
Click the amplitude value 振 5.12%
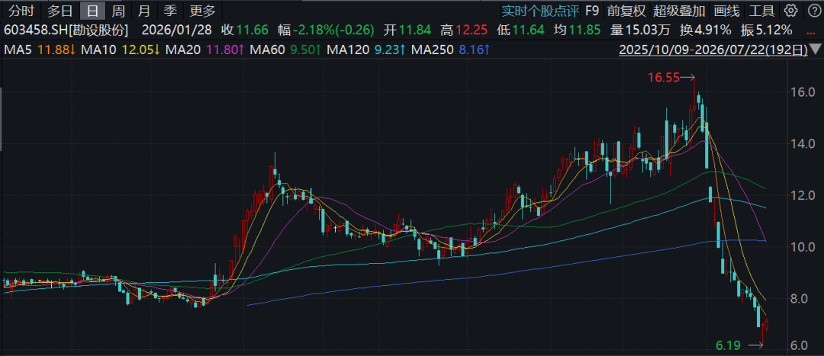pos(766,30)
